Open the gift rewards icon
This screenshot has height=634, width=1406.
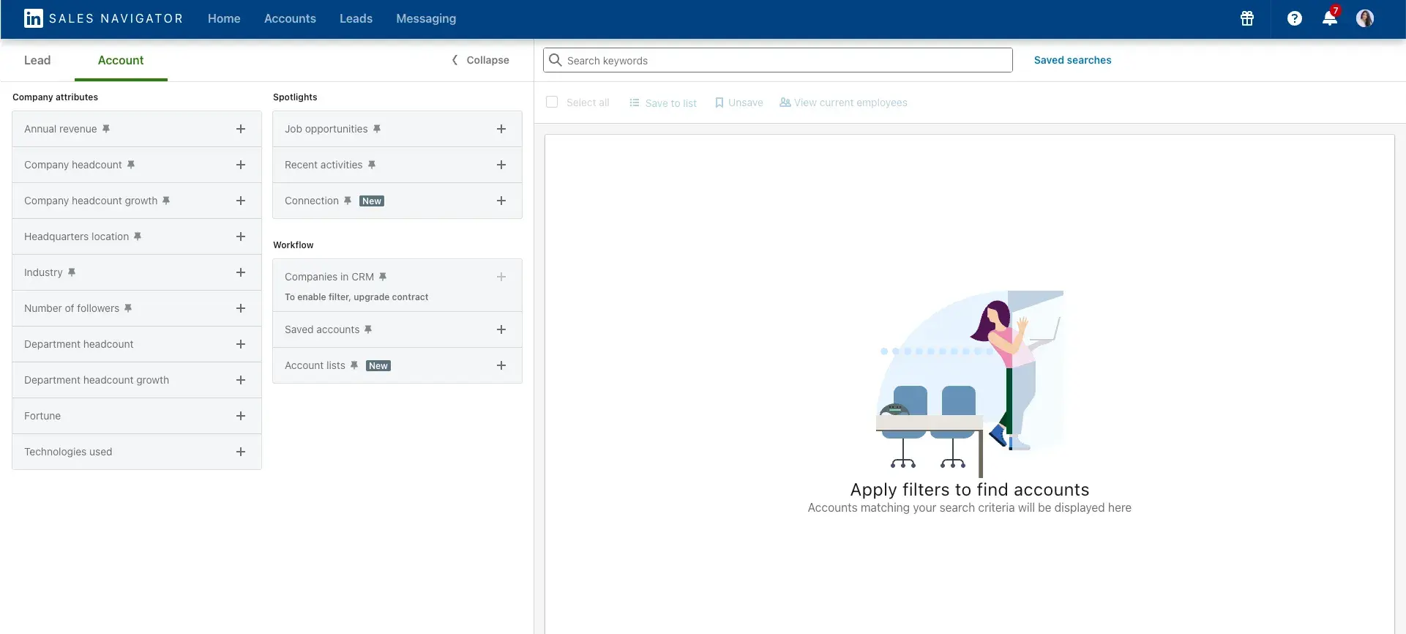coord(1247,18)
